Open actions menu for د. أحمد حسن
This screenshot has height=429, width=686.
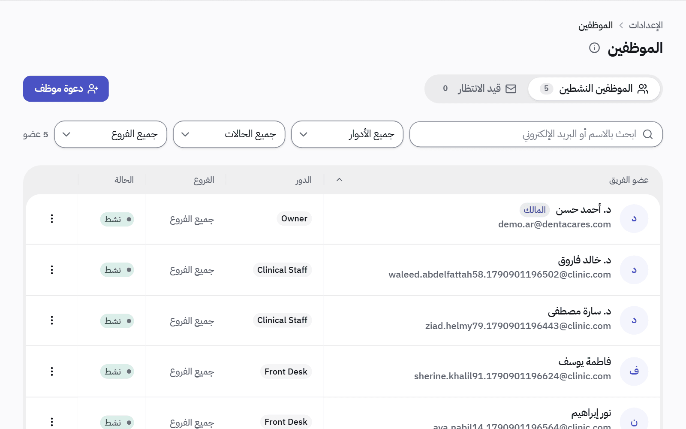point(52,219)
